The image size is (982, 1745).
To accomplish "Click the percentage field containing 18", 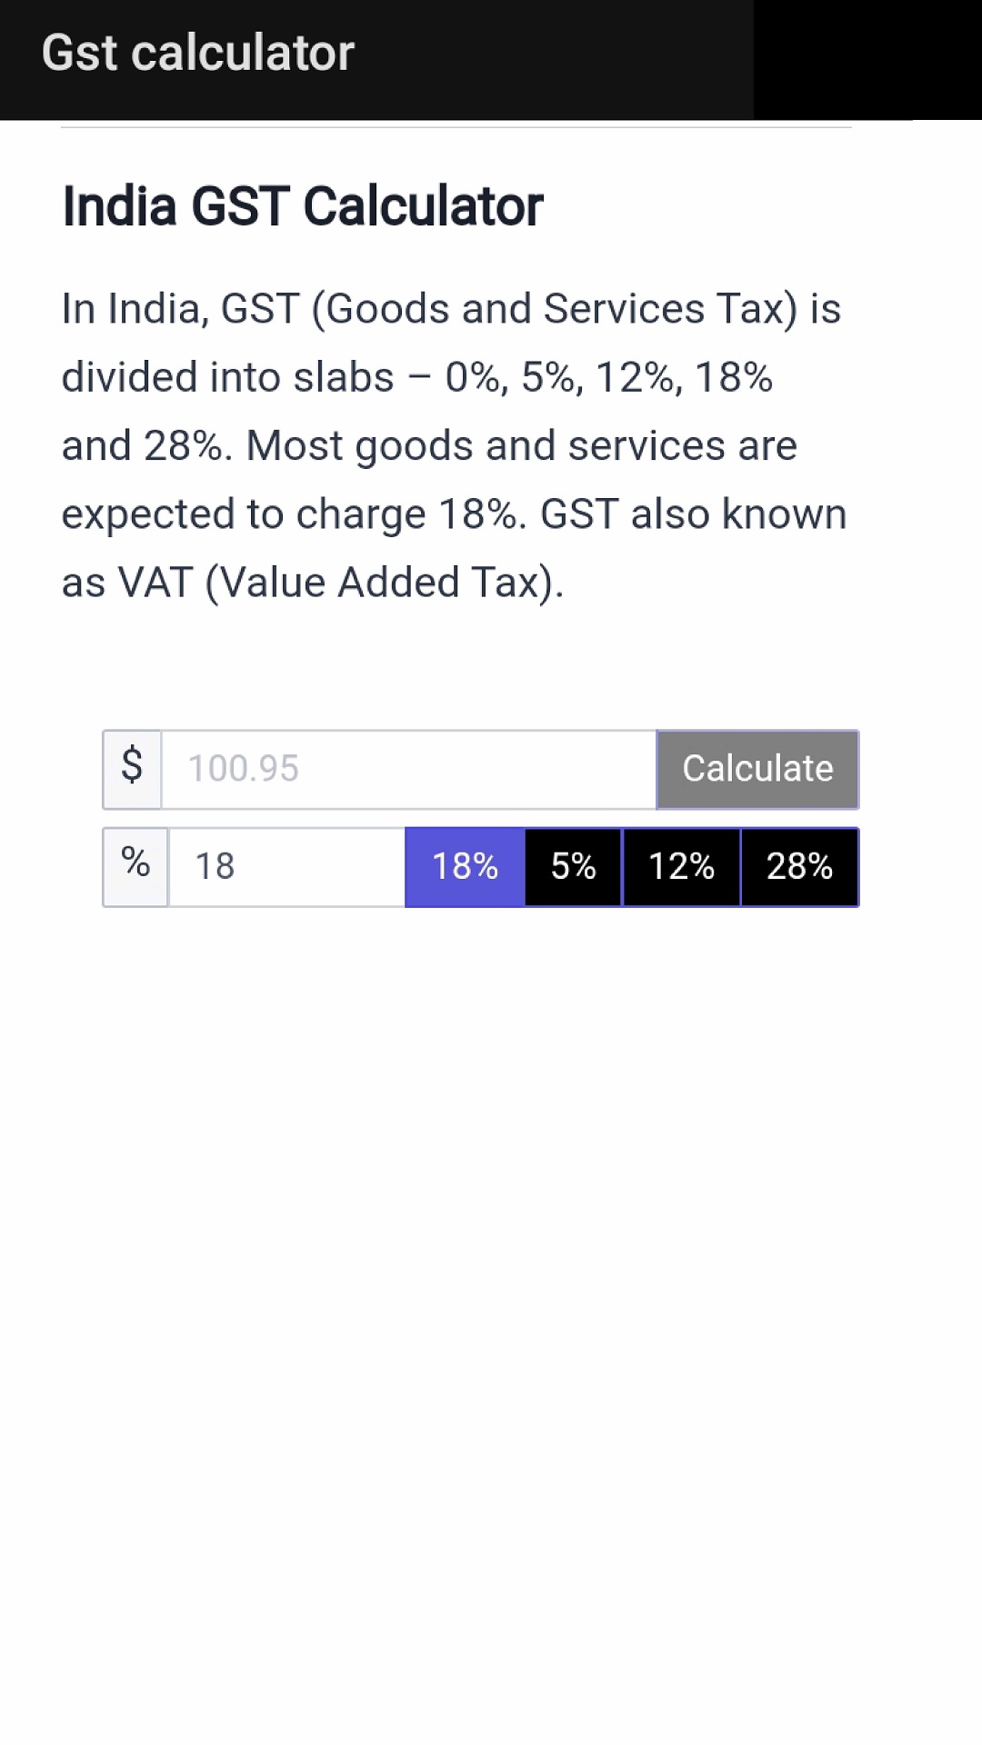I will (x=286, y=866).
